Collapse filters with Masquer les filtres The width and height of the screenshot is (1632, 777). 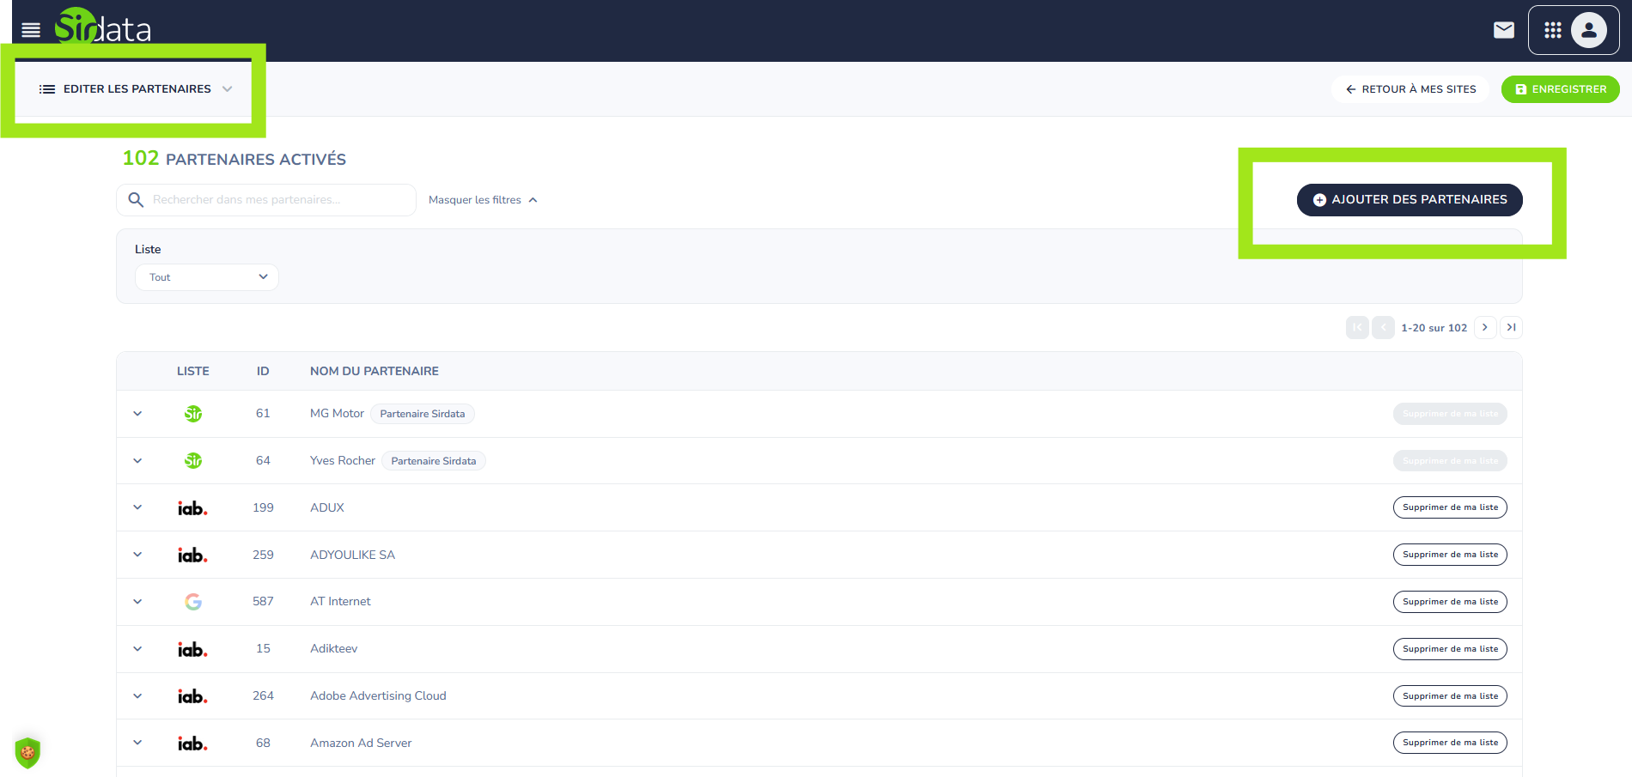pos(483,200)
